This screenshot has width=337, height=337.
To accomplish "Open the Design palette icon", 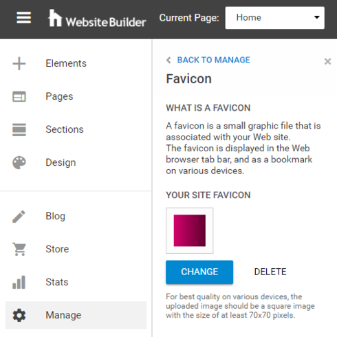I will click(x=19, y=162).
